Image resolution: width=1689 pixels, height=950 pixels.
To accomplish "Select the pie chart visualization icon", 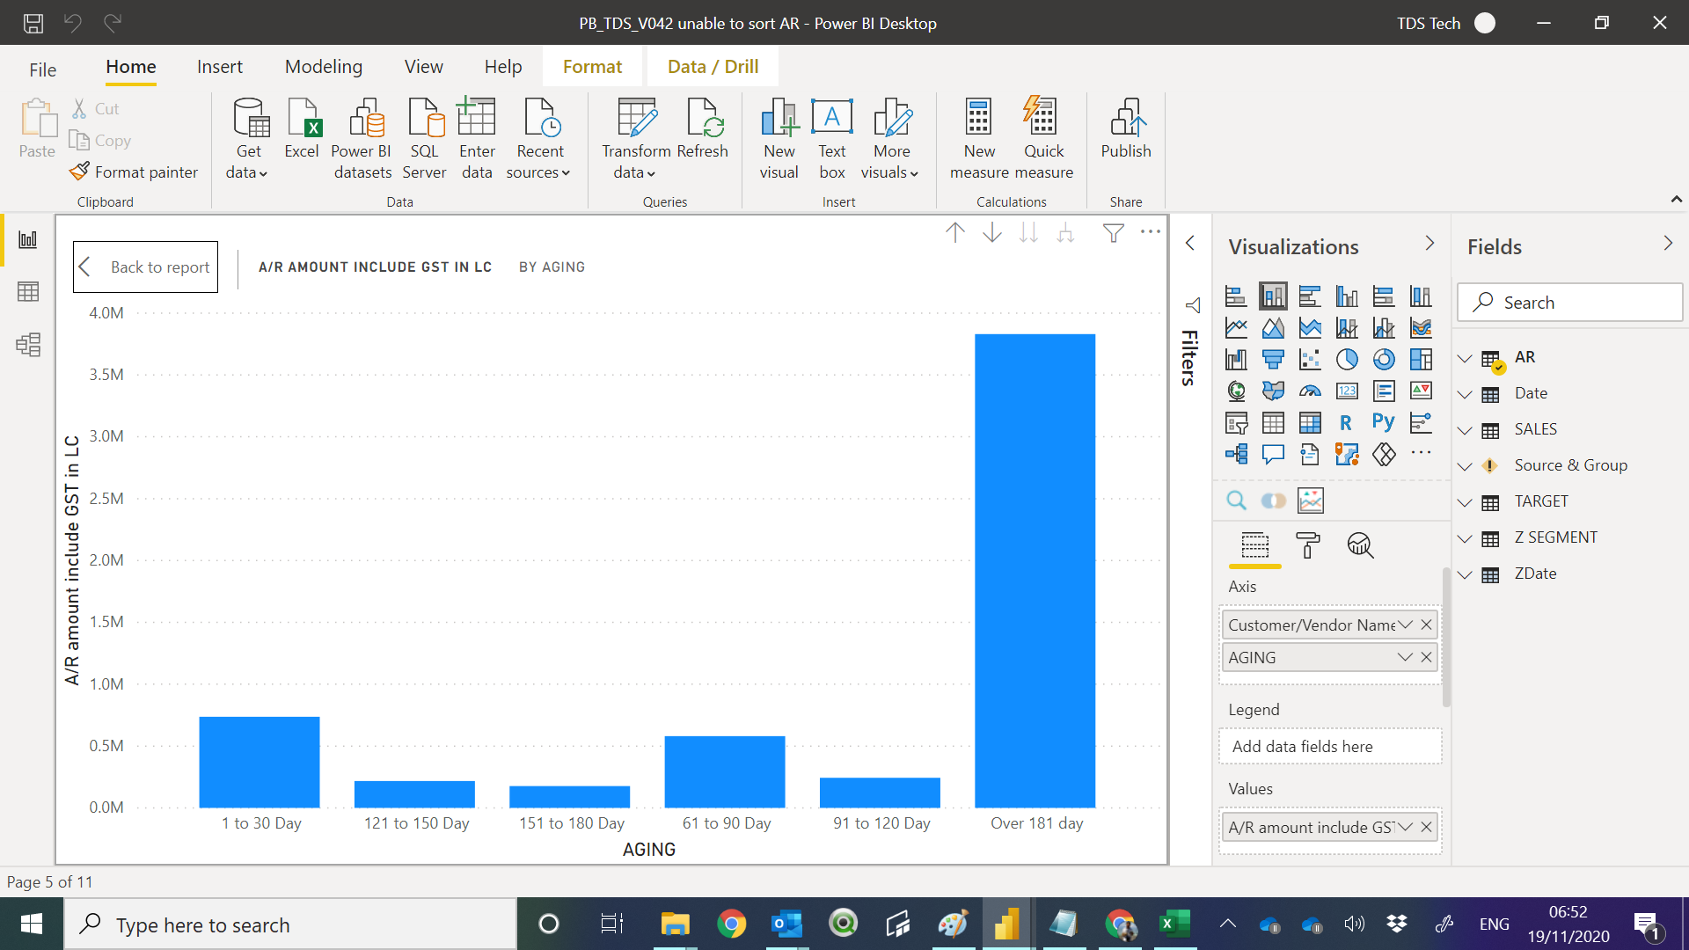I will click(1347, 359).
